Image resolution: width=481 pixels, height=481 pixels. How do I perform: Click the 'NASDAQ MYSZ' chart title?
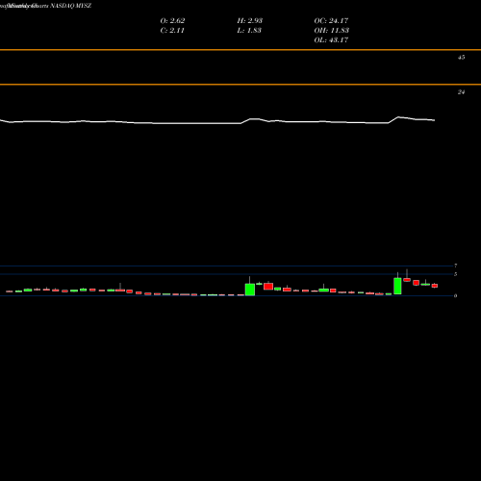pos(71,6)
